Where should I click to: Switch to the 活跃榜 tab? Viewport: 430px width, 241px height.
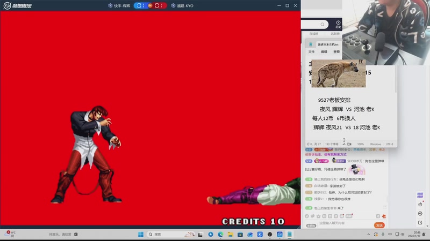point(335,34)
